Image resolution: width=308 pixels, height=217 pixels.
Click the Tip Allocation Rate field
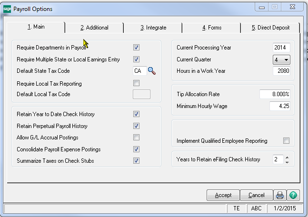pos(275,94)
